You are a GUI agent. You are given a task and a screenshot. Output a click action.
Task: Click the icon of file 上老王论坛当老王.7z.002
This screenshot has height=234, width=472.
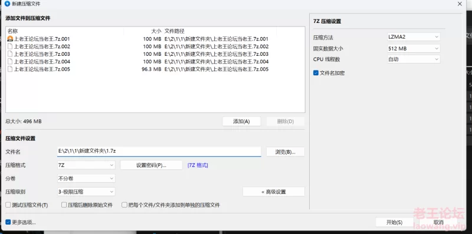(x=10, y=46)
